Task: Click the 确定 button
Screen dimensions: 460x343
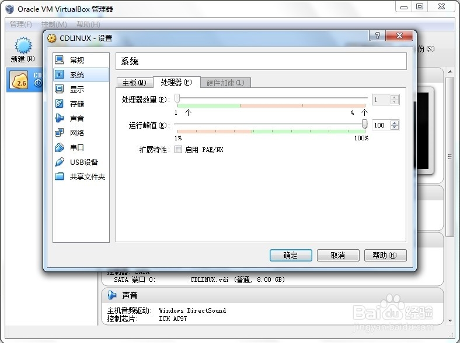Action: tap(291, 255)
